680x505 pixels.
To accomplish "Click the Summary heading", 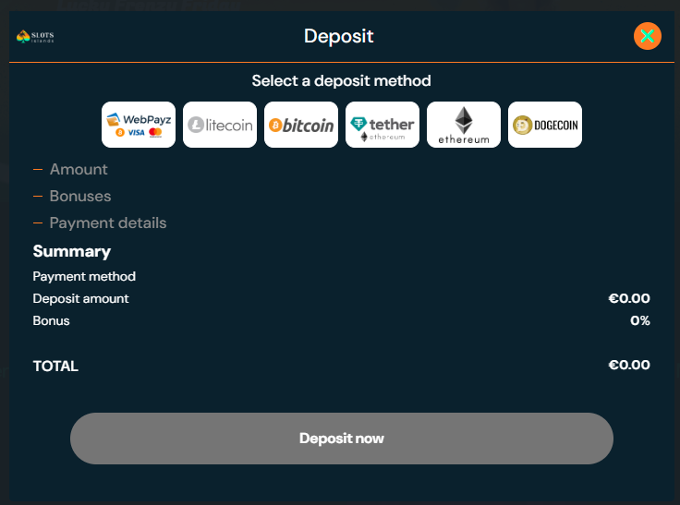I will tap(72, 251).
